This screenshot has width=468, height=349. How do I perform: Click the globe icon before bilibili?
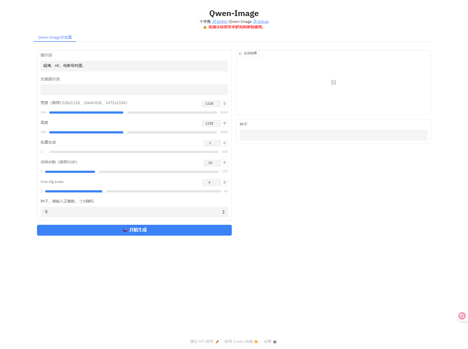click(214, 21)
